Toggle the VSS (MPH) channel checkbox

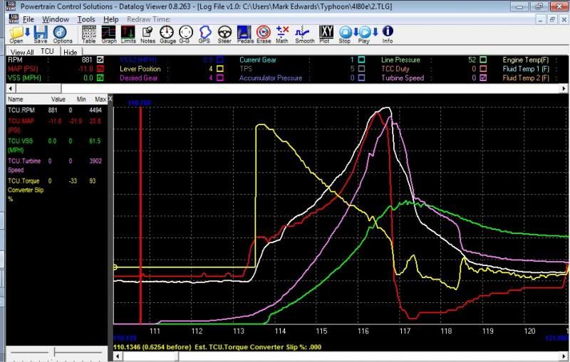coord(100,78)
